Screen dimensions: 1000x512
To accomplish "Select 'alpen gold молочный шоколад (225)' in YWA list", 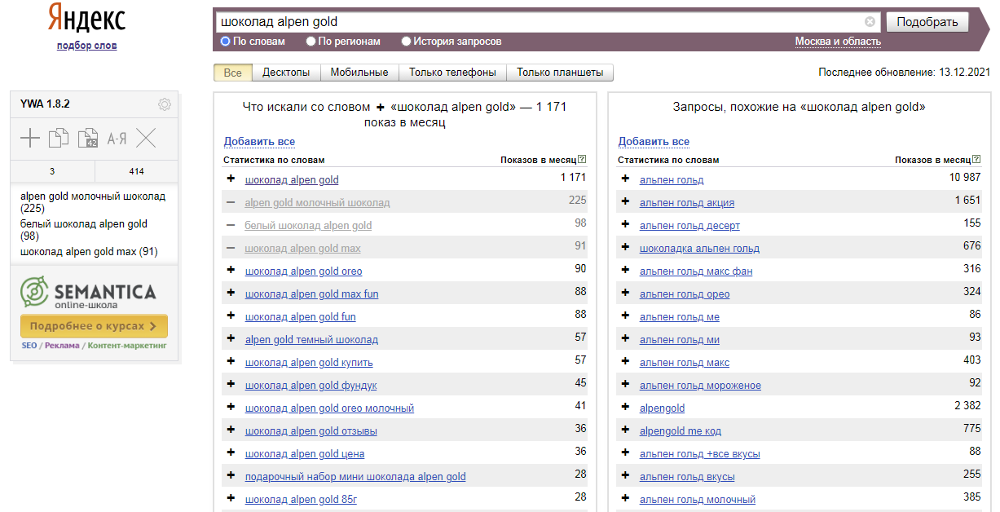I will [93, 202].
